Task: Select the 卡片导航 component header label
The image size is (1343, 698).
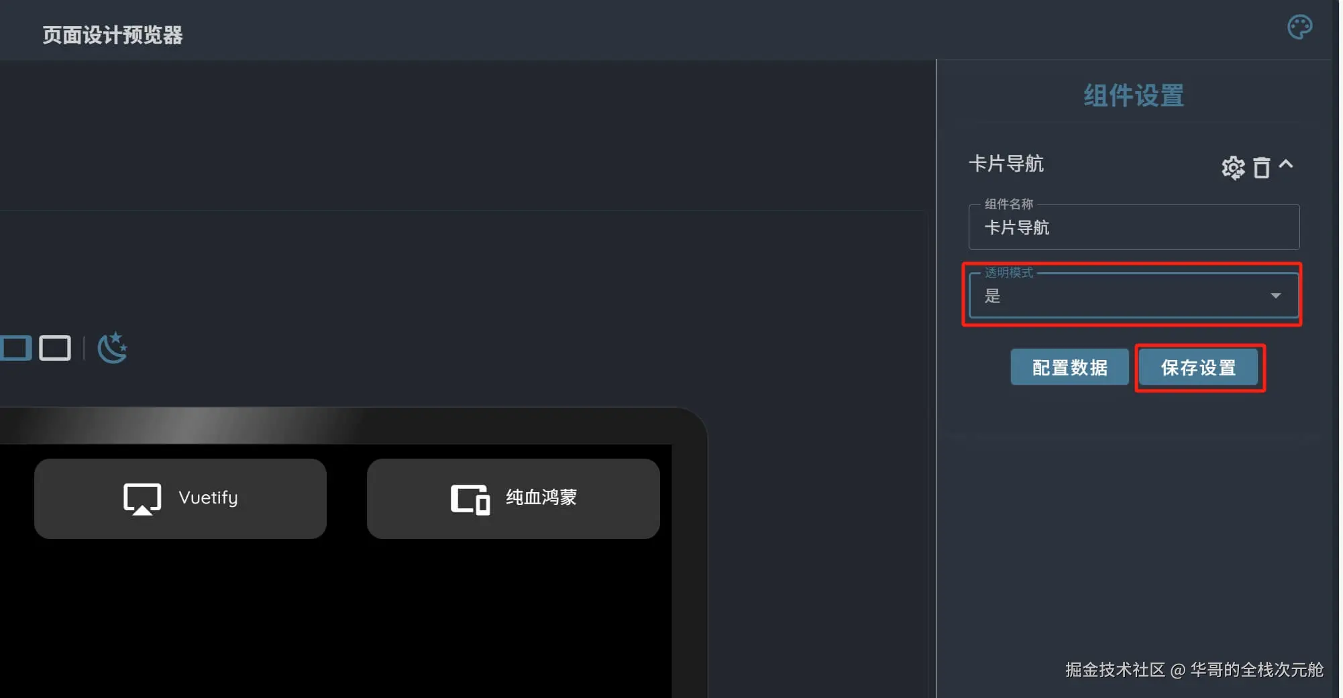Action: [x=1006, y=164]
